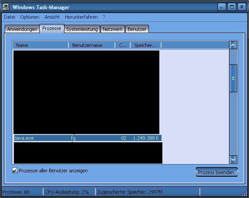Toggle Prozesse aller Benutzer anzeigen checkbox
The image size is (249, 198).
(x=15, y=171)
